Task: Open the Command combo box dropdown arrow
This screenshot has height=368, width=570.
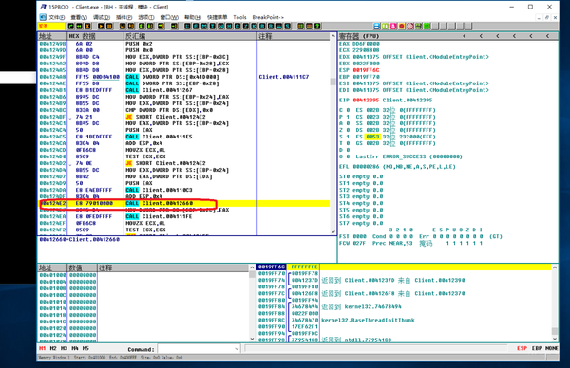Action: tap(237, 349)
